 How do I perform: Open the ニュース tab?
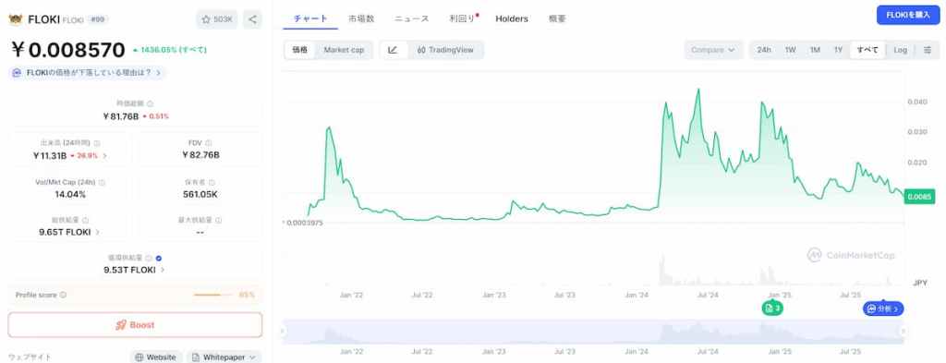(x=411, y=18)
